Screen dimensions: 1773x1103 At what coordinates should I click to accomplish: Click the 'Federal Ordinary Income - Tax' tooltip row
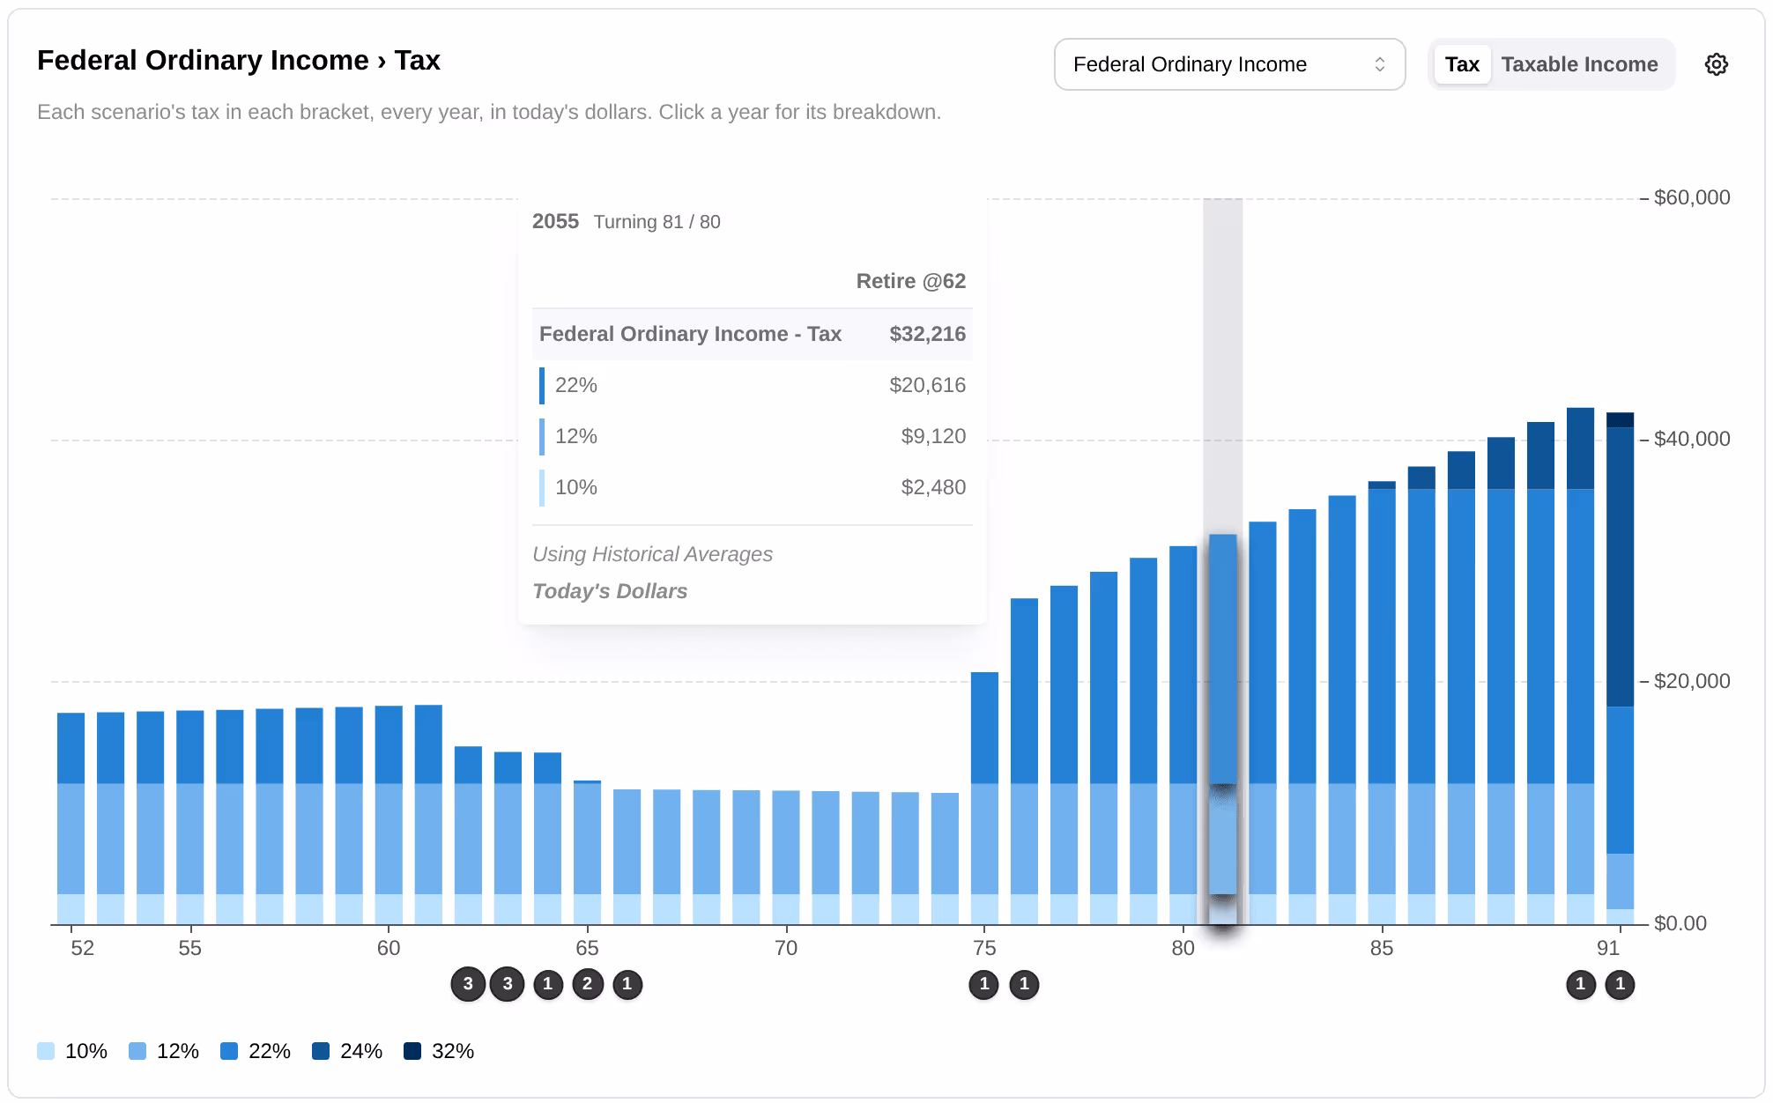[753, 334]
